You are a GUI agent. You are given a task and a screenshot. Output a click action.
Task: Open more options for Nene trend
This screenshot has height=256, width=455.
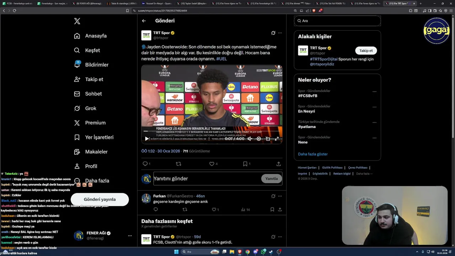tap(374, 138)
